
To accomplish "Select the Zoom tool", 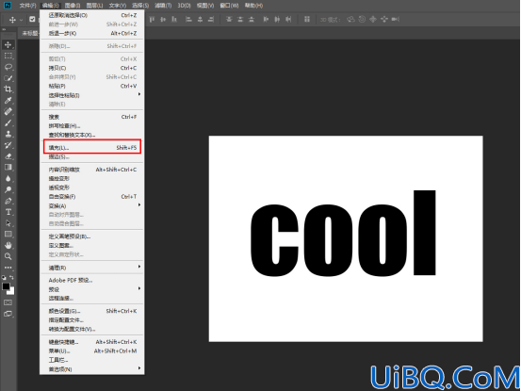I will pyautogui.click(x=8, y=256).
